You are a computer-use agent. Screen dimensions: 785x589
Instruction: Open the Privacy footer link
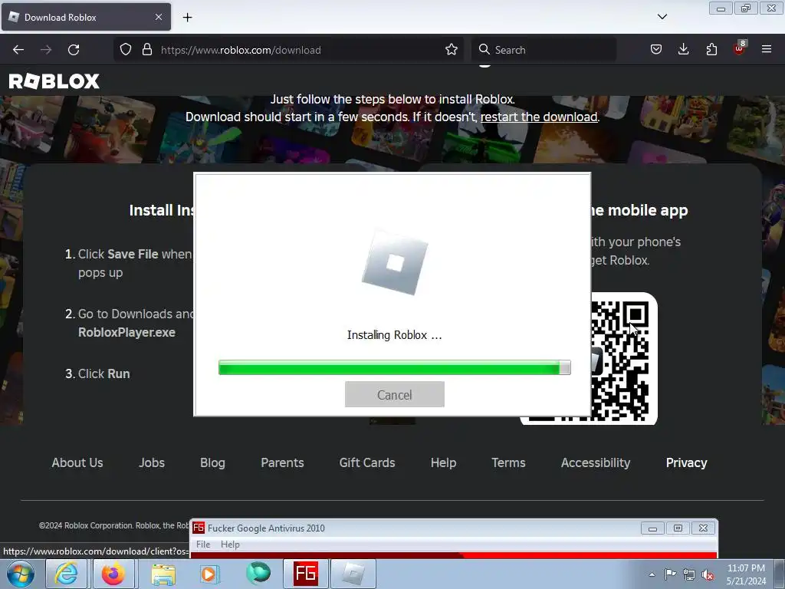tap(686, 462)
